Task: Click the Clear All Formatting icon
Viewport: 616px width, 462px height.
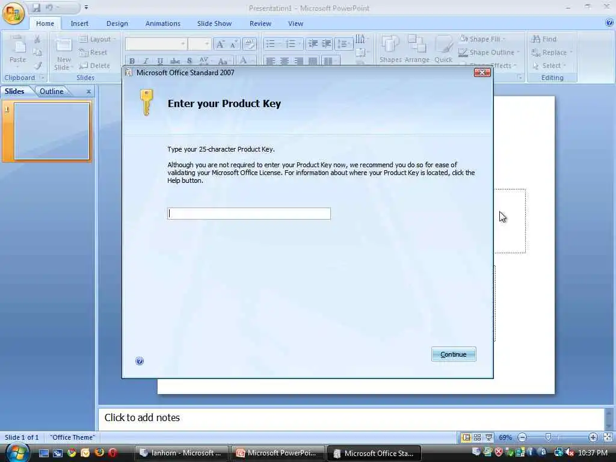Action: [250, 43]
